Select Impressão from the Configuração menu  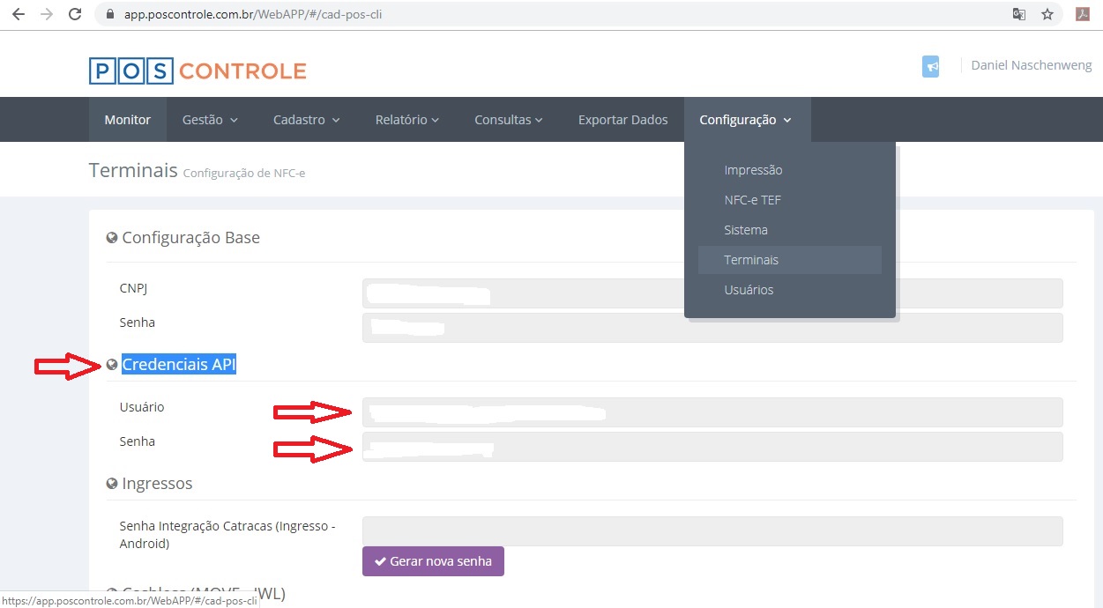point(790,170)
